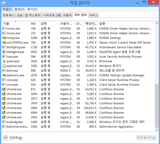Sort by the 설명 column header
The height and width of the screenshot is (144, 160).
click(126, 24)
